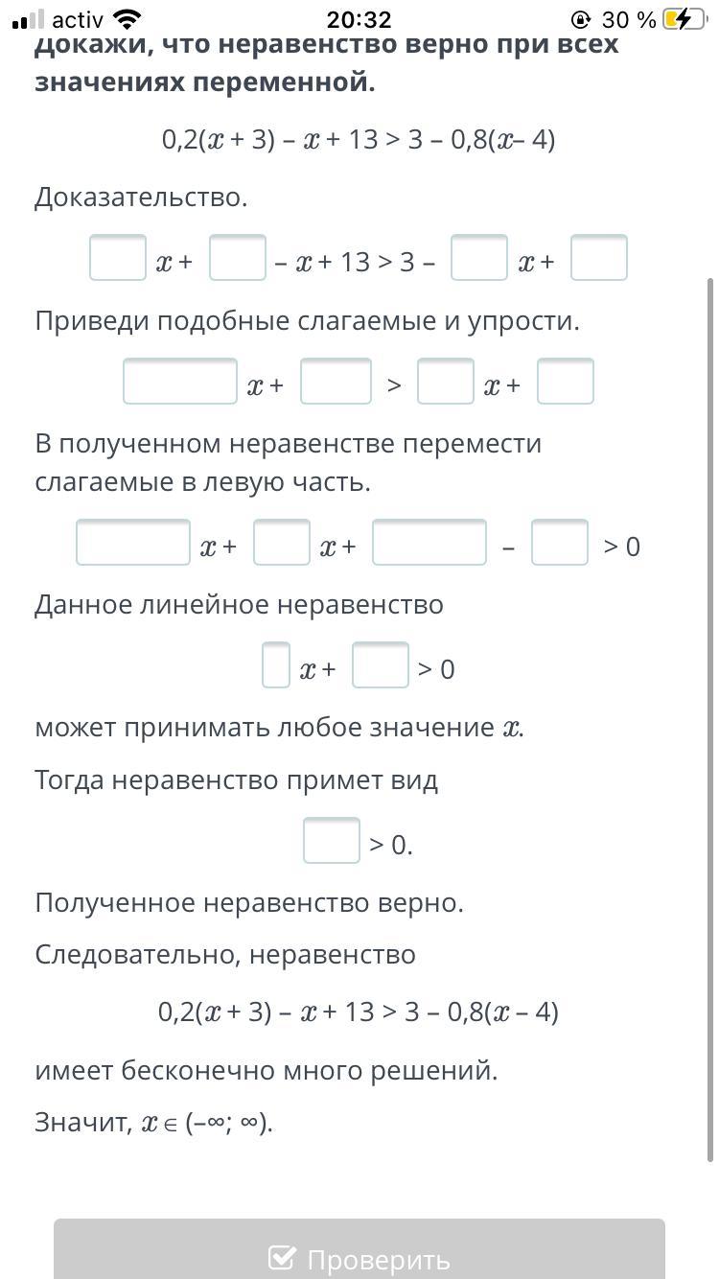Tap the Wi-Fi icon in status bar
The image size is (719, 1279).
click(127, 19)
